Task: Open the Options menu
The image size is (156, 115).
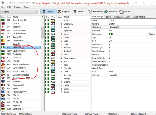Action: [x=17, y=7]
